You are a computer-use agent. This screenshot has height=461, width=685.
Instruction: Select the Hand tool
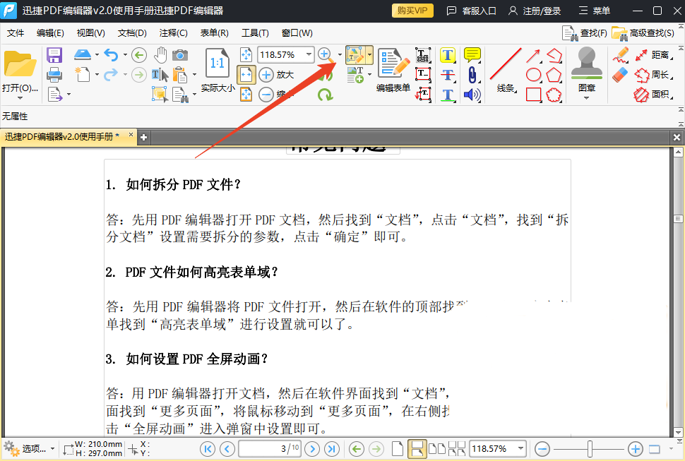click(x=160, y=55)
